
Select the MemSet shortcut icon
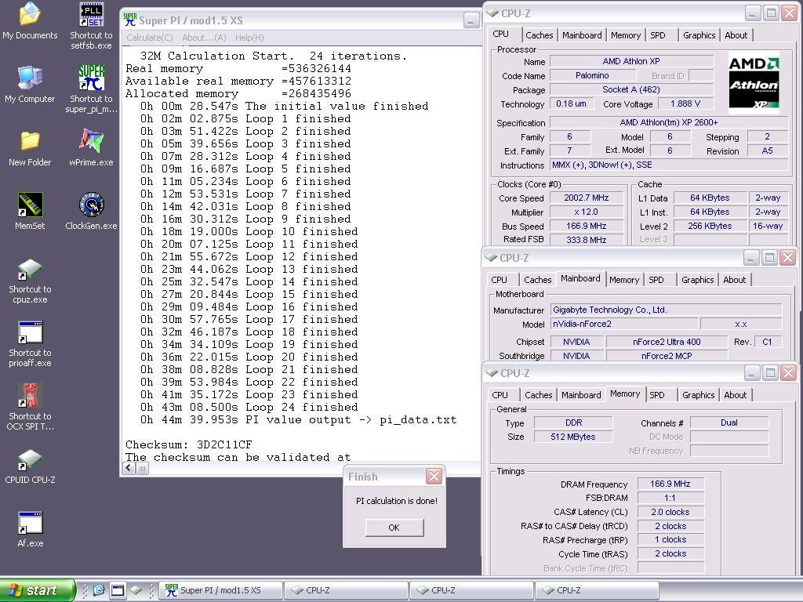pyautogui.click(x=30, y=212)
